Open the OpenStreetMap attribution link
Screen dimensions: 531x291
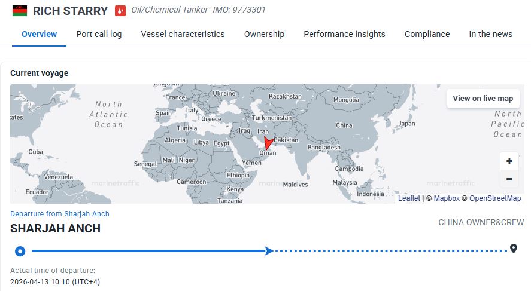pos(494,198)
